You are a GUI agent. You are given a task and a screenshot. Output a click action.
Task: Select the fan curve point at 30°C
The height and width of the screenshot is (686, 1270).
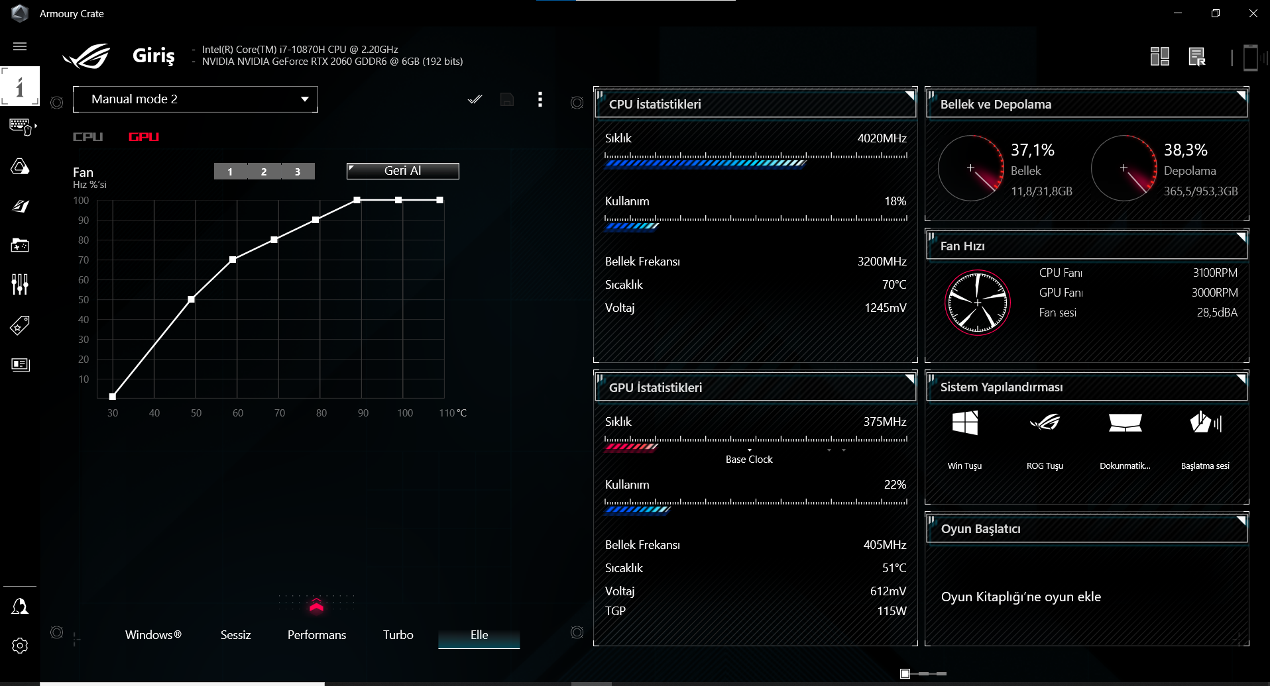coord(113,397)
